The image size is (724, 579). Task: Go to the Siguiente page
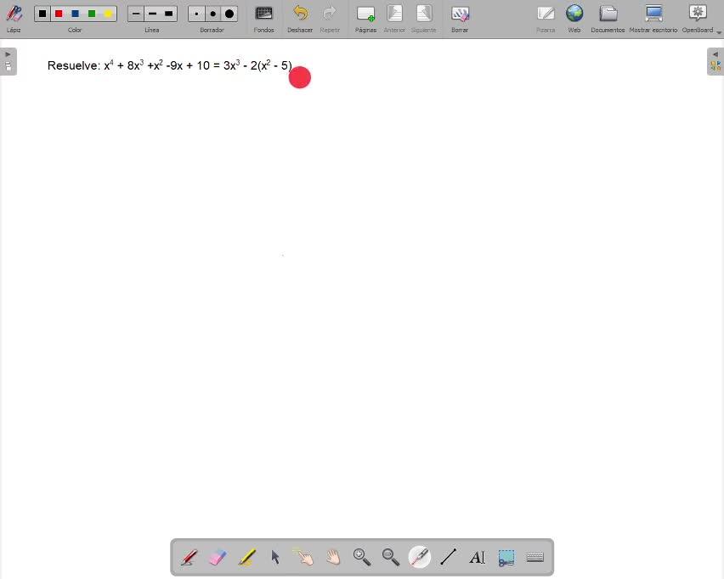tap(423, 14)
